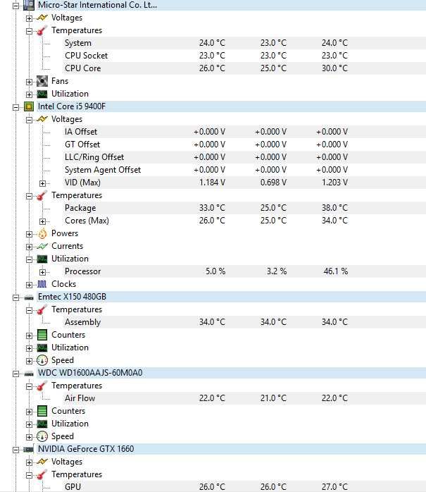
Task: Click the Intel Core i5 9400F chip icon
Action: tap(29, 106)
